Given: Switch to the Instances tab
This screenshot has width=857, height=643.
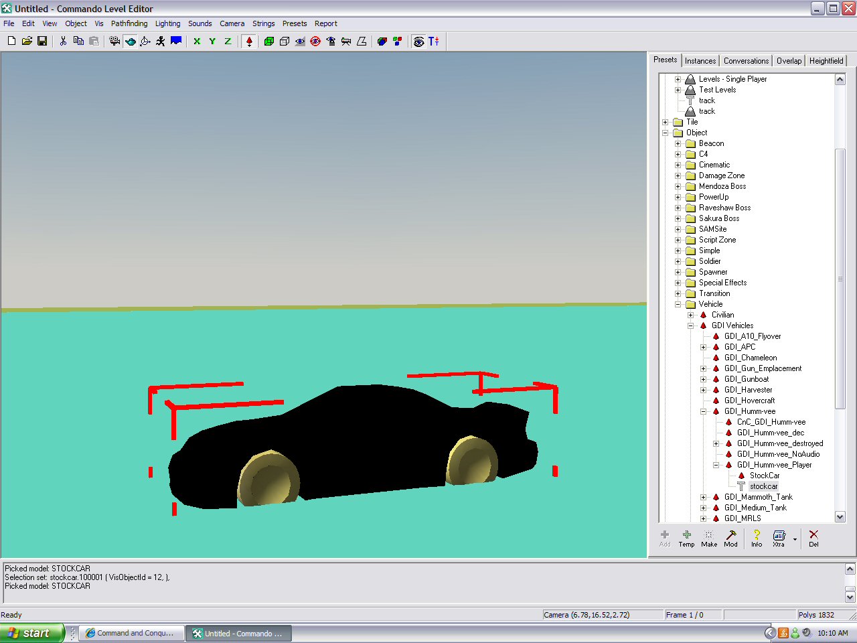Looking at the screenshot, I should coord(700,61).
